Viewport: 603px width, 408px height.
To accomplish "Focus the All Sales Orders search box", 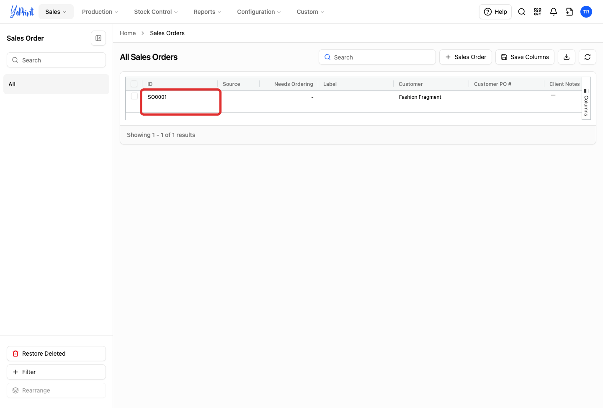I will [377, 57].
